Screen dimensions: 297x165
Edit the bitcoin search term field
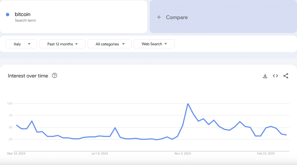click(x=23, y=14)
